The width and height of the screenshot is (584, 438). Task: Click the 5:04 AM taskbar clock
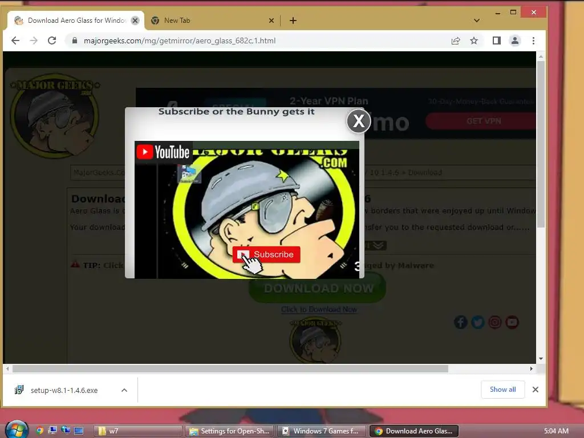[x=556, y=431]
